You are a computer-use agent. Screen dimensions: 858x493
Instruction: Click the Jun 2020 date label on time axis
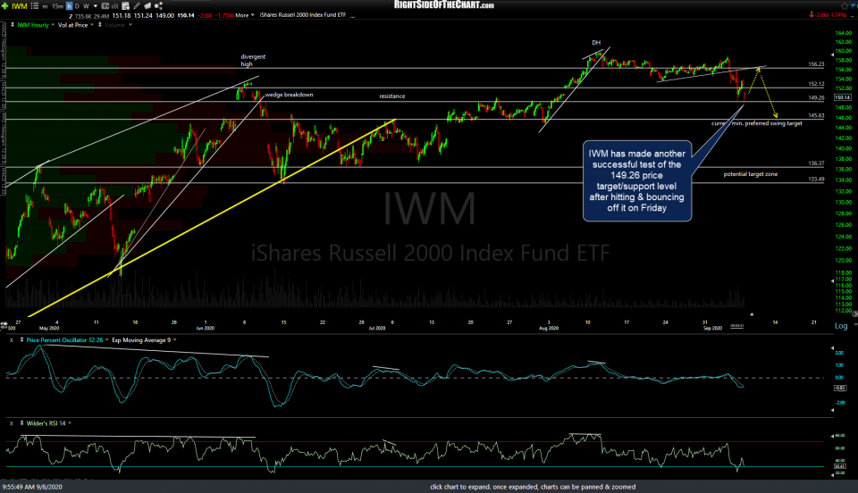pos(206,328)
